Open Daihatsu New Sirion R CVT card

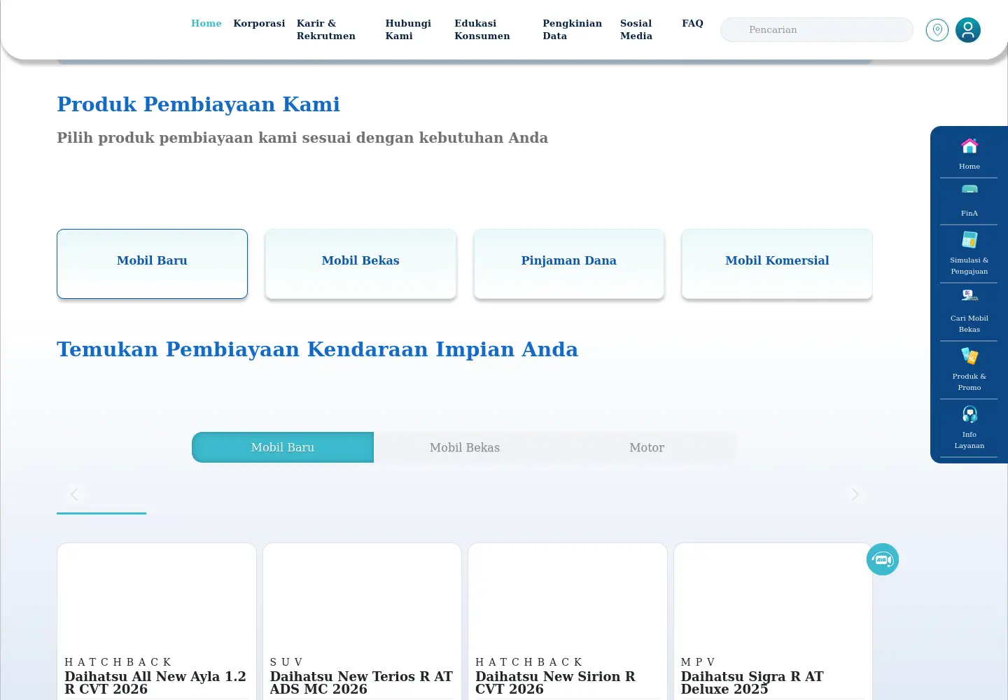pyautogui.click(x=568, y=622)
